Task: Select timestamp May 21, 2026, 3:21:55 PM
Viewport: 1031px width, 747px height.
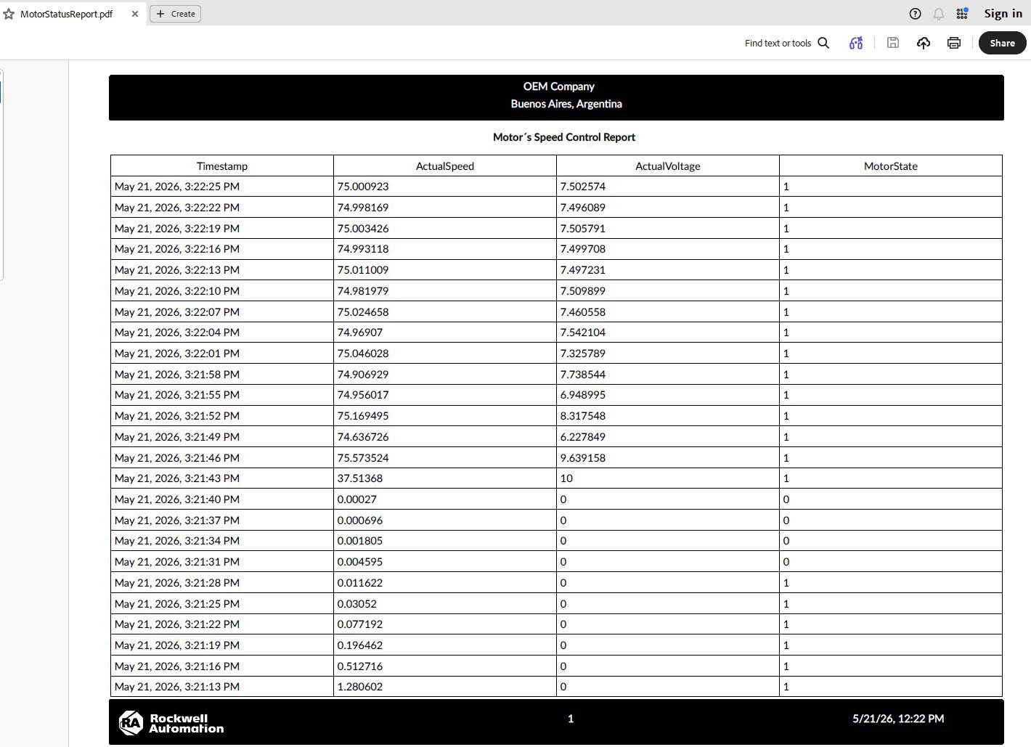Action: click(177, 395)
